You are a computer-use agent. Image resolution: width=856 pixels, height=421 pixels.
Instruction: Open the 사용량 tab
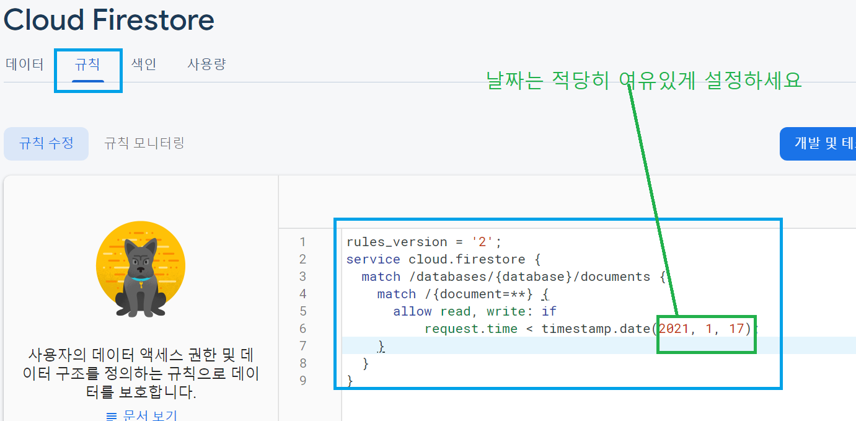click(x=206, y=64)
